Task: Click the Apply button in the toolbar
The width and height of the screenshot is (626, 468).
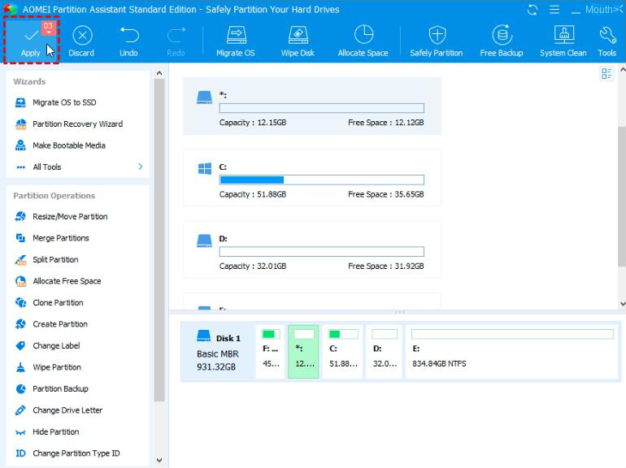Action: pos(31,39)
